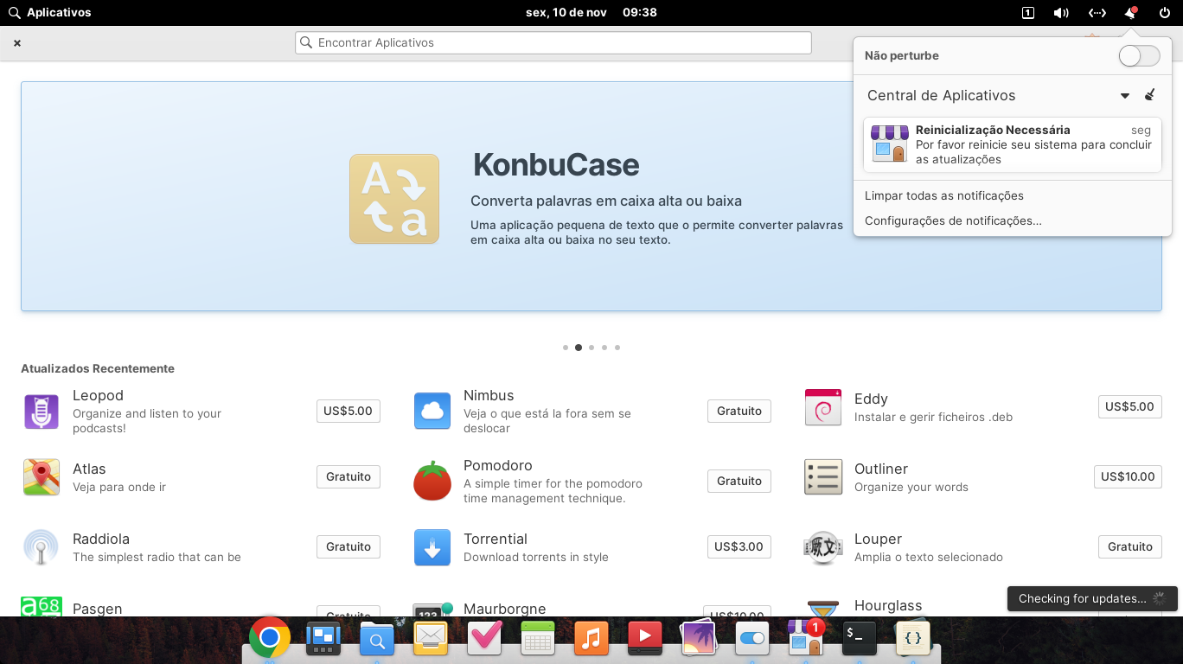Viewport: 1183px width, 664px height.
Task: Open the Mail app in the dock
Action: (x=431, y=638)
